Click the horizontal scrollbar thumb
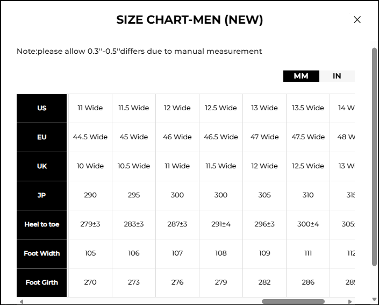379x305 pixels. 293,301
